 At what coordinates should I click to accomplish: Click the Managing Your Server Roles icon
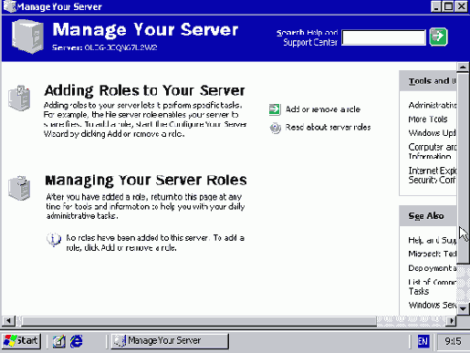tap(19, 188)
